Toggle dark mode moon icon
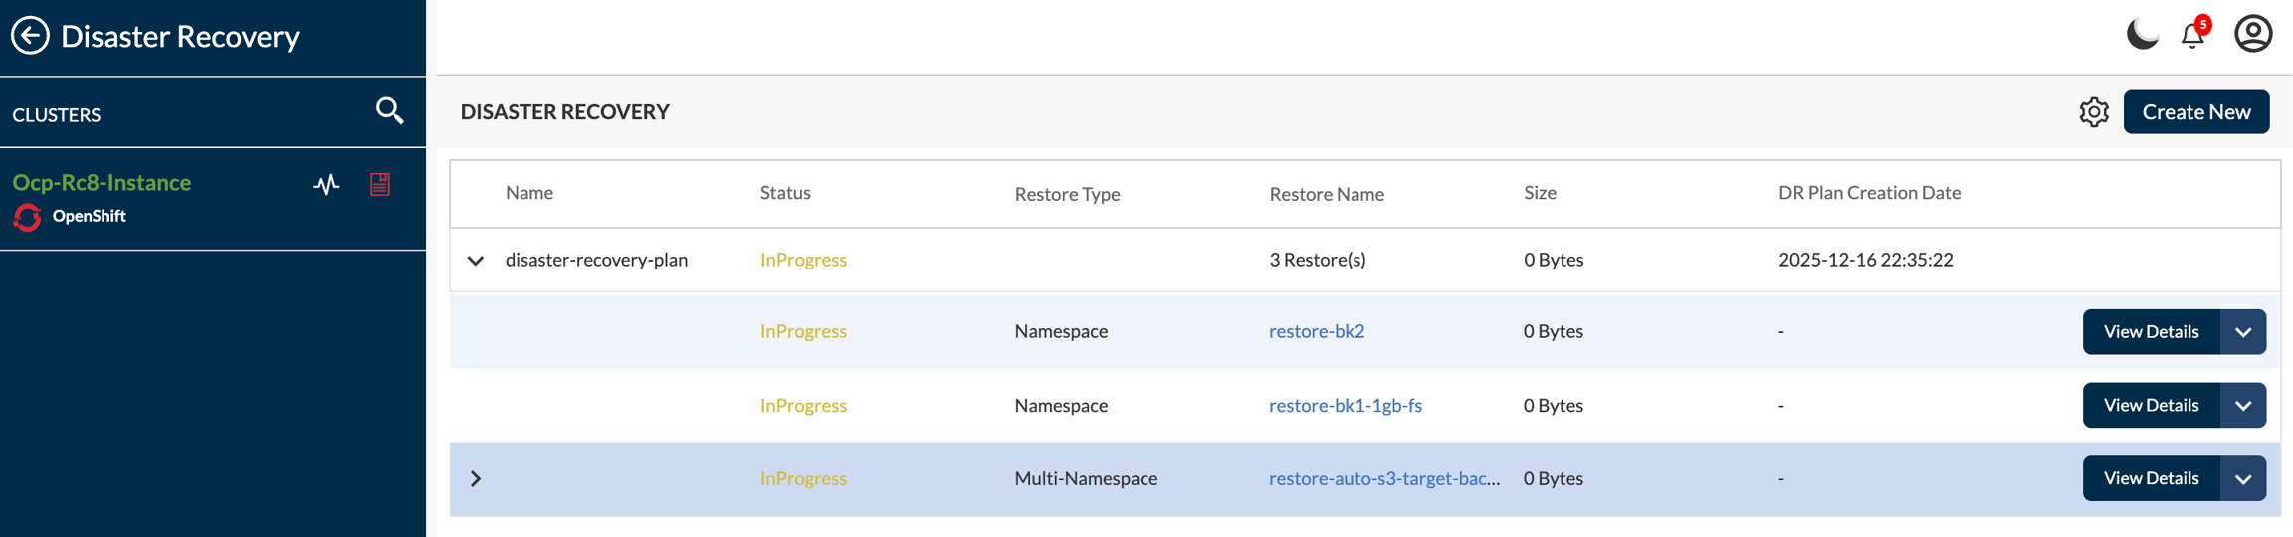 [x=2141, y=35]
